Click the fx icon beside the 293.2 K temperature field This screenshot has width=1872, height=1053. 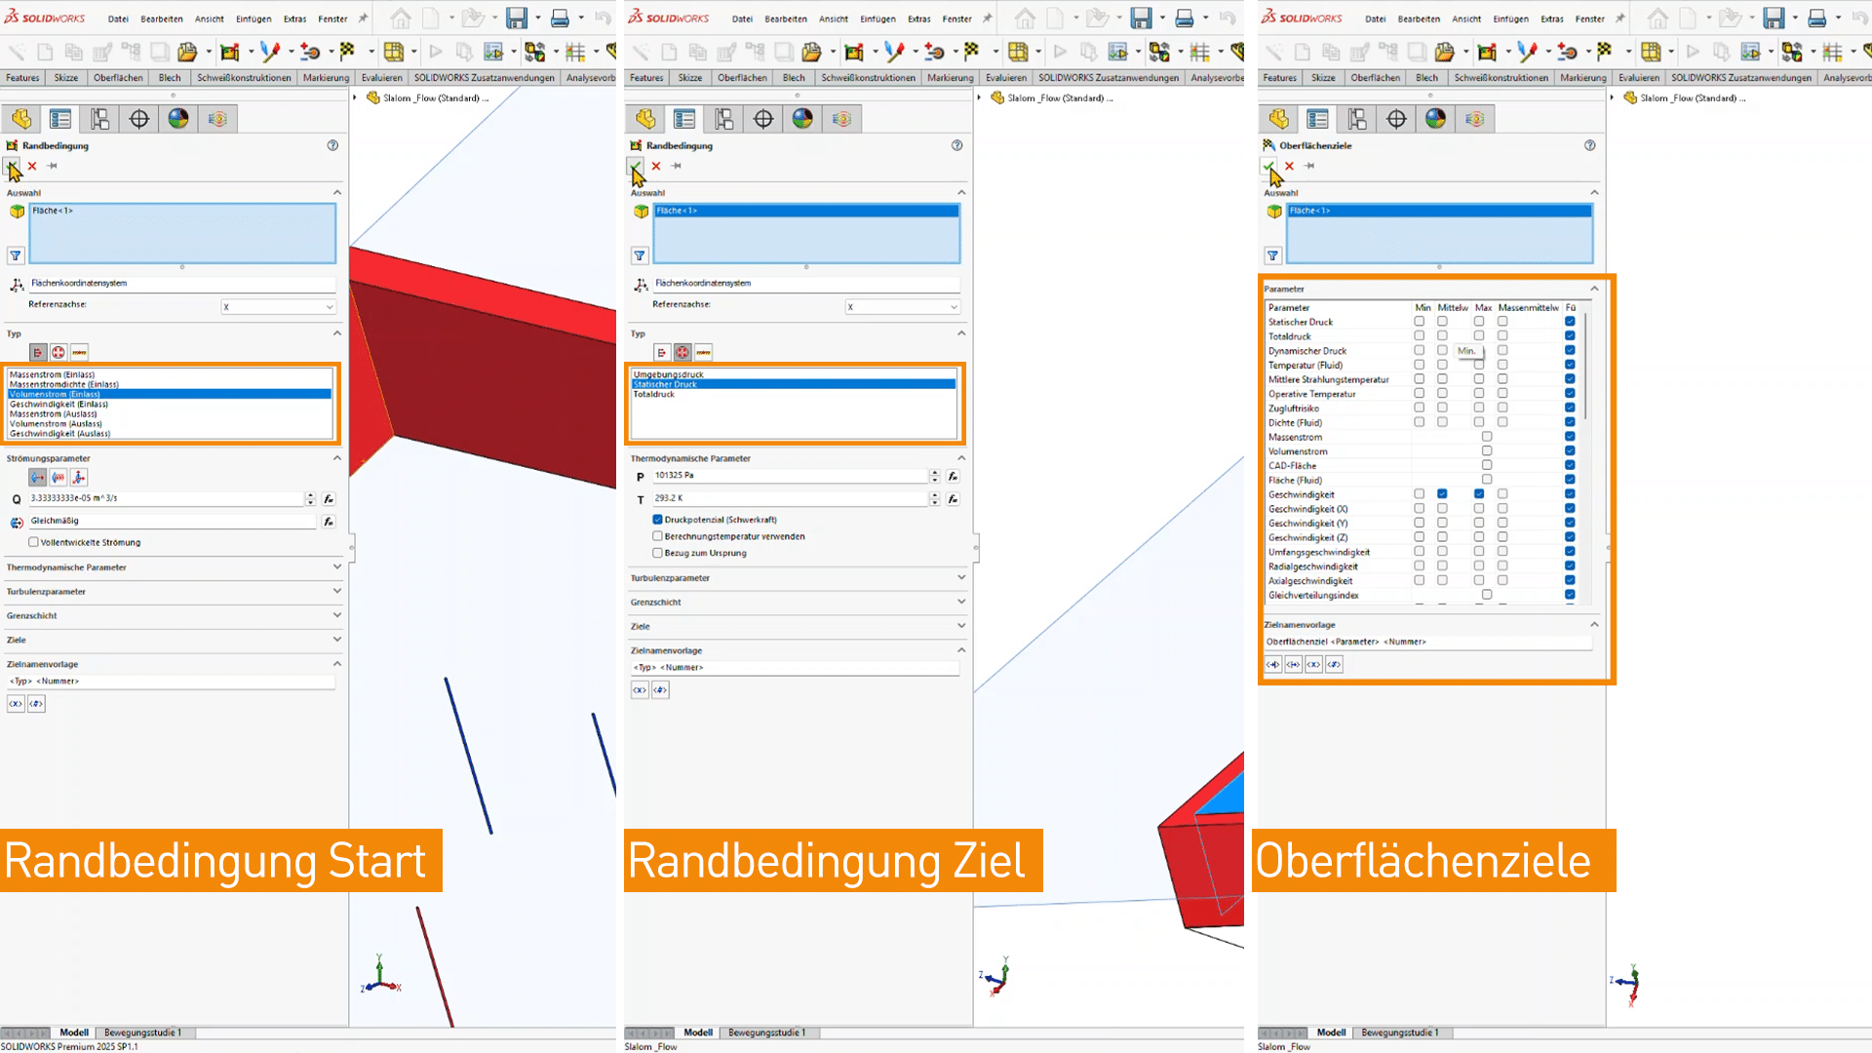click(953, 499)
